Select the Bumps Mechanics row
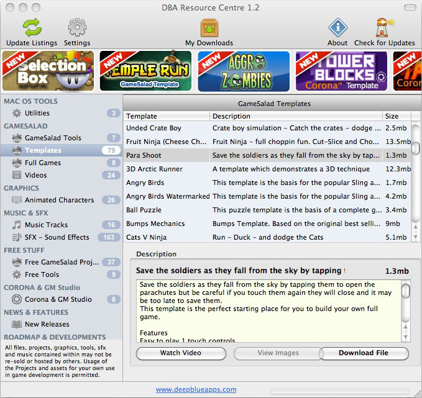This screenshot has height=398, width=422. tap(267, 224)
